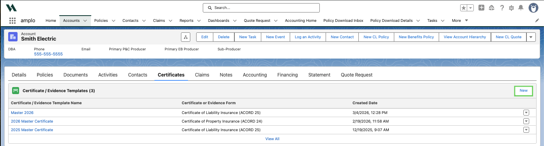Open row actions for Master 2026
544x146 pixels.
point(526,113)
